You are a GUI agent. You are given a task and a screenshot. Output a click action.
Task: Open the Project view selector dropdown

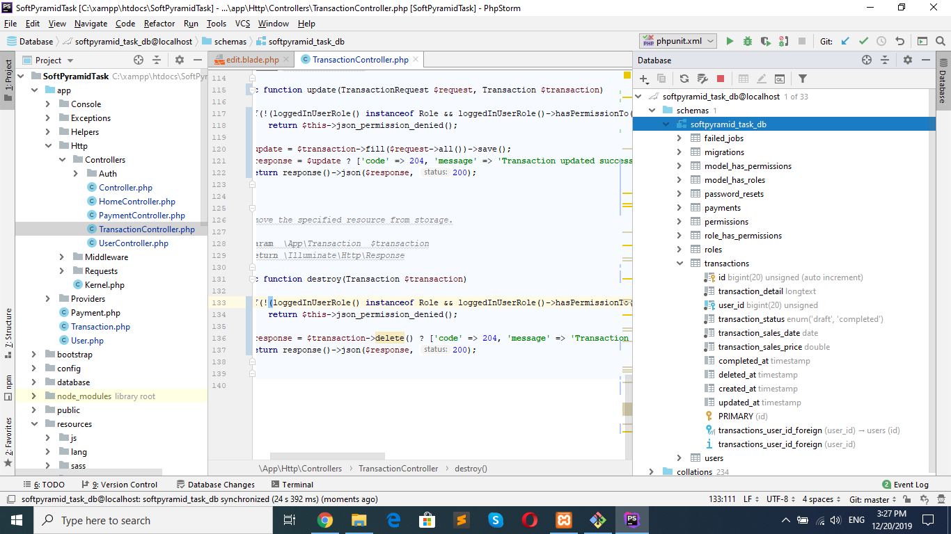pyautogui.click(x=47, y=60)
